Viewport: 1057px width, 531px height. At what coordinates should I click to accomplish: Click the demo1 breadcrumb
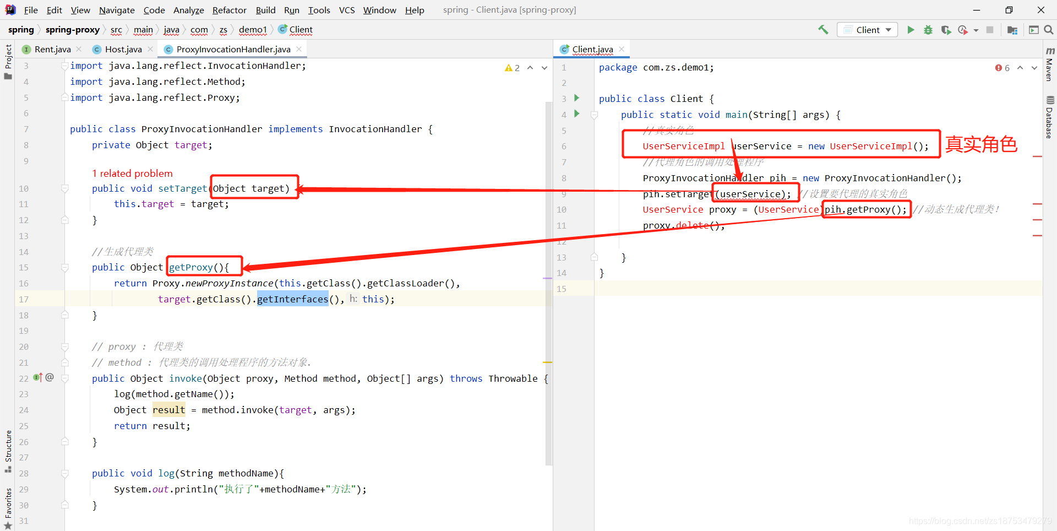pos(253,30)
